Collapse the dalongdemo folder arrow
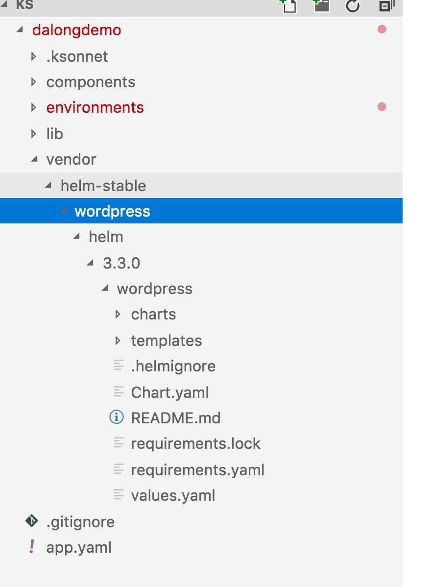 20,29
